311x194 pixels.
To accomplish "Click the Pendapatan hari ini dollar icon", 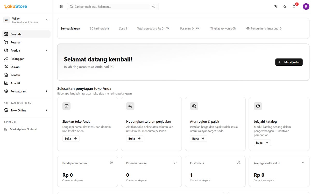I will (111, 162).
